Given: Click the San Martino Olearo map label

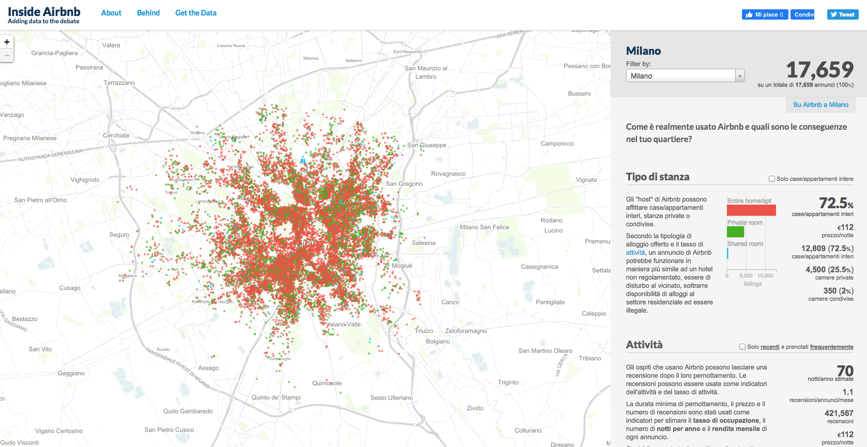Looking at the screenshot, I should 545,351.
